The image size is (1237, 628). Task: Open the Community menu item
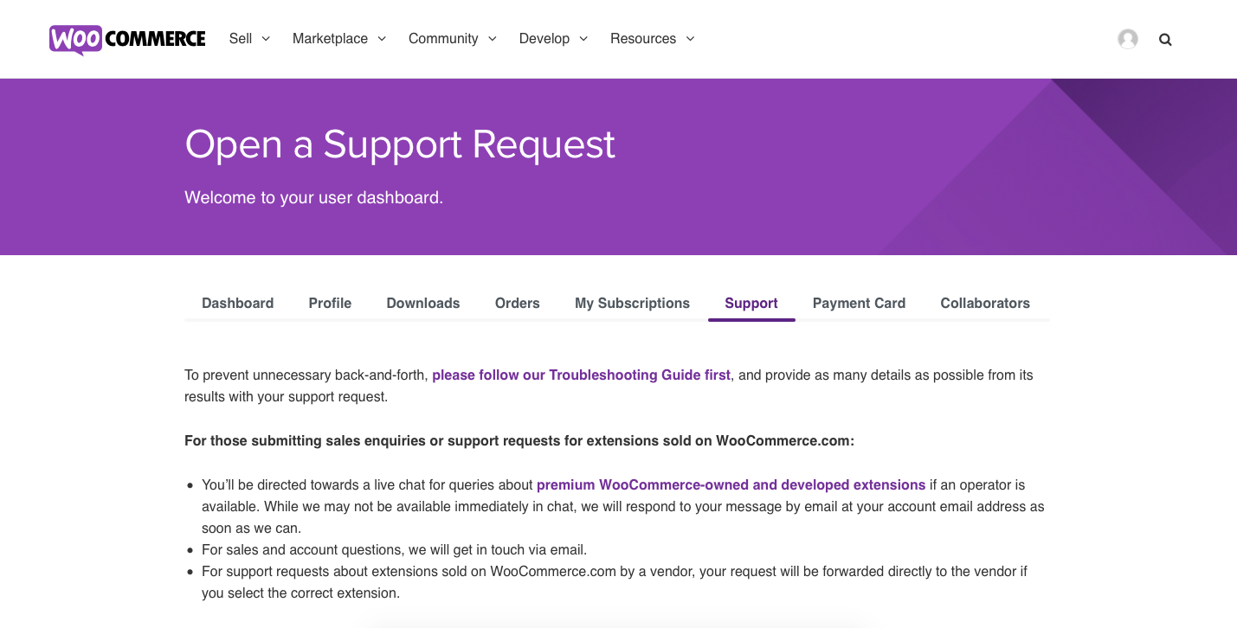(x=443, y=39)
